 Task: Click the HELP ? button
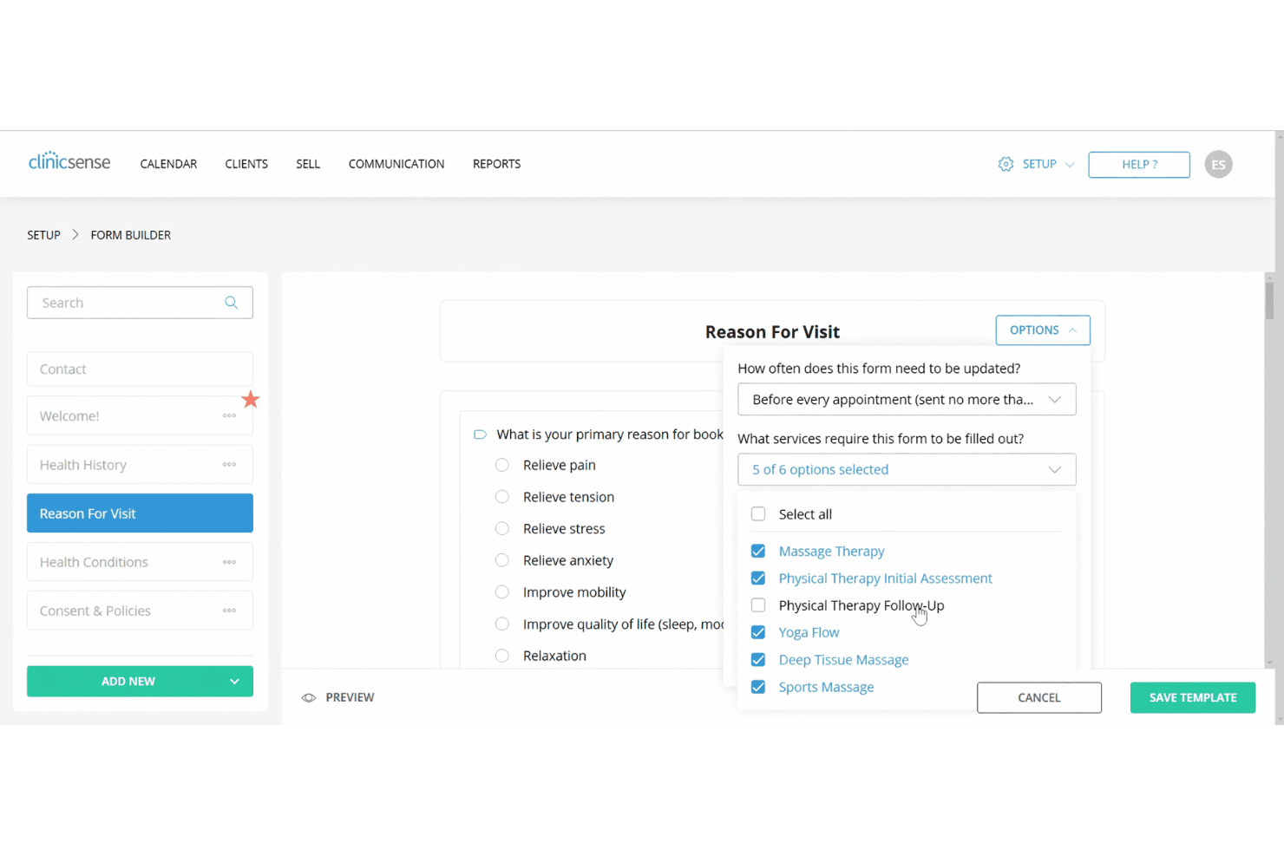[1139, 165]
